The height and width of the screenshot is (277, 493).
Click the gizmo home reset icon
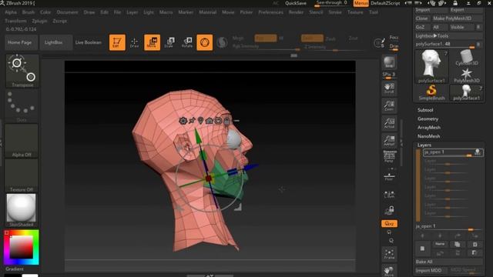(x=209, y=121)
